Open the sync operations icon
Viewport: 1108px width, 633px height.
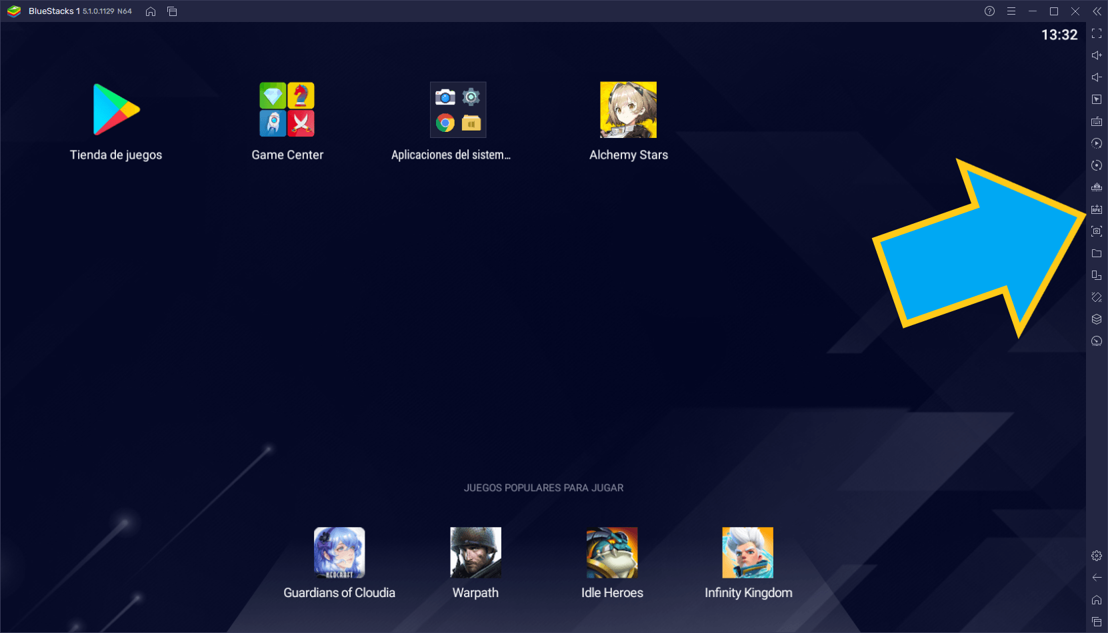1097,143
